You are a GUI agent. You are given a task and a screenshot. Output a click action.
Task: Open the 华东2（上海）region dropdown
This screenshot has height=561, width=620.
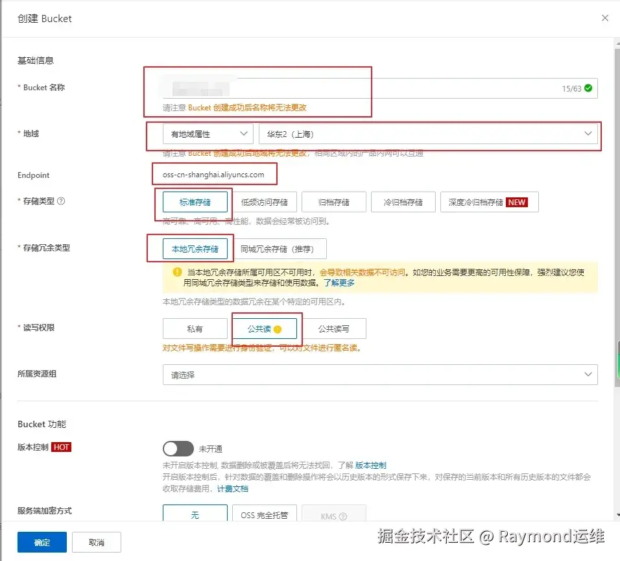(x=428, y=134)
